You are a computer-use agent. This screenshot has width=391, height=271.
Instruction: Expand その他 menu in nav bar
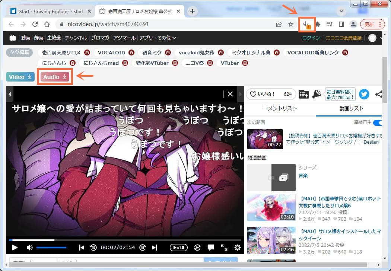point(166,38)
